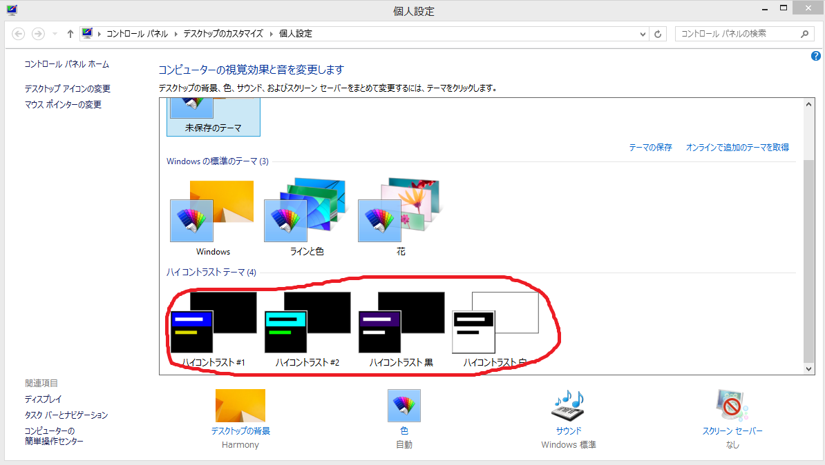Screen dimensions: 825x465
Task: Open デスクトップ アイコンの変更
Action: click(67, 89)
